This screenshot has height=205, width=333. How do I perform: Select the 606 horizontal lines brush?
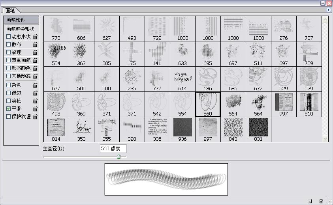click(x=81, y=29)
